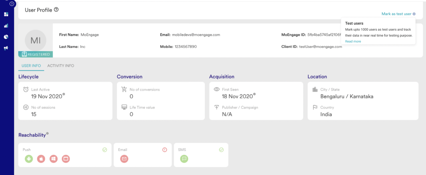
Task: Click the red email envelope reachability icon
Action: tap(124, 159)
